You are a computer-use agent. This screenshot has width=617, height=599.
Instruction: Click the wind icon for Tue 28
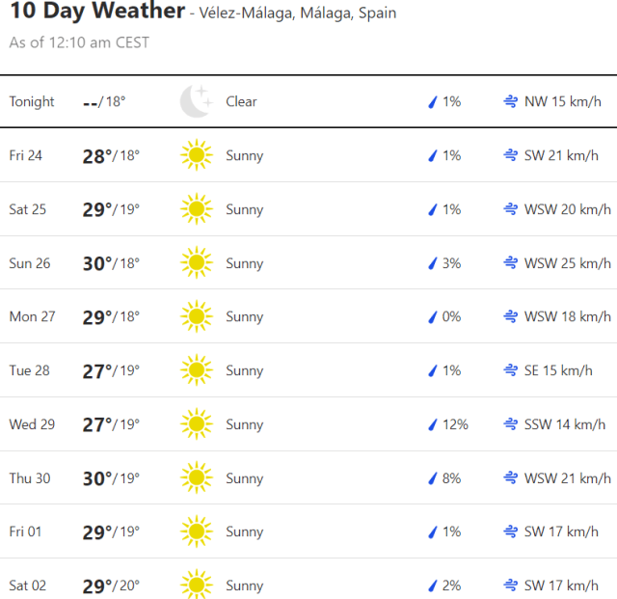[510, 370]
